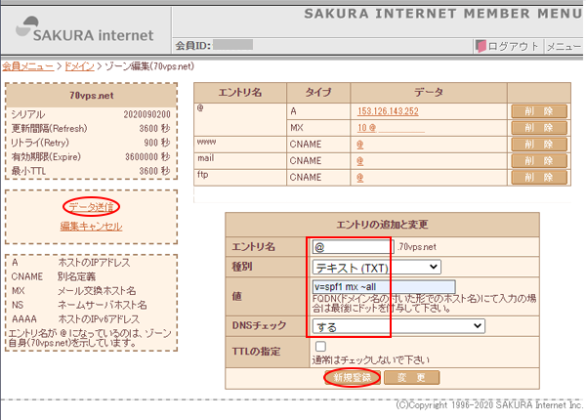Viewport: 586px width, 420px height.
Task: Delete the MX record with 削除 button
Action: (x=539, y=128)
